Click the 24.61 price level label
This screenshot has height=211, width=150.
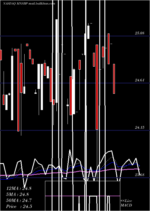(139, 80)
